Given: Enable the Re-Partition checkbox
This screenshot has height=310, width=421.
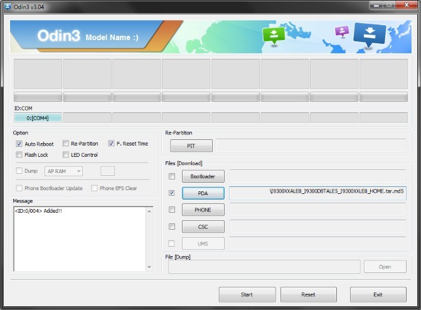Looking at the screenshot, I should pyautogui.click(x=66, y=144).
